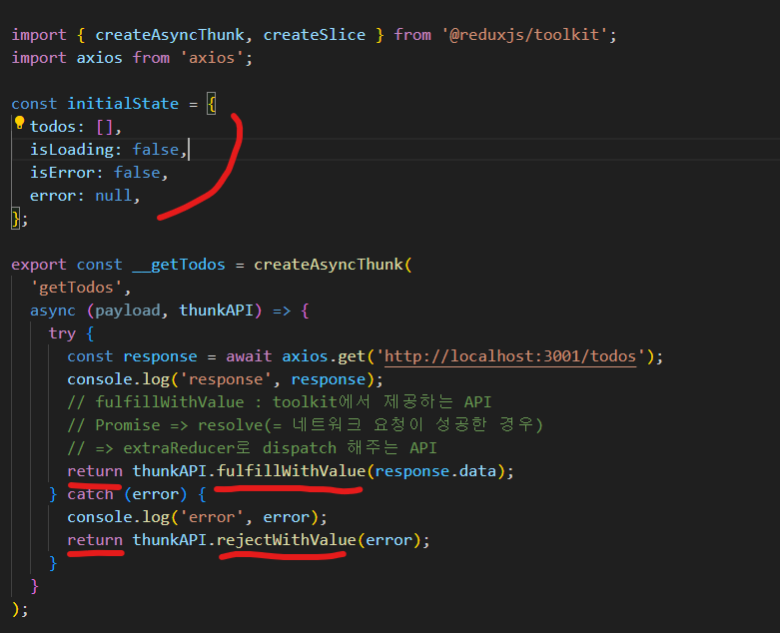780x633 pixels.
Task: Click 'createSlice' in the import statement
Action: coord(315,35)
